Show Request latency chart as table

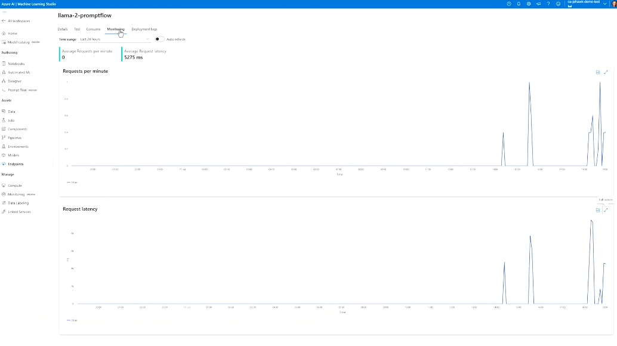click(598, 211)
